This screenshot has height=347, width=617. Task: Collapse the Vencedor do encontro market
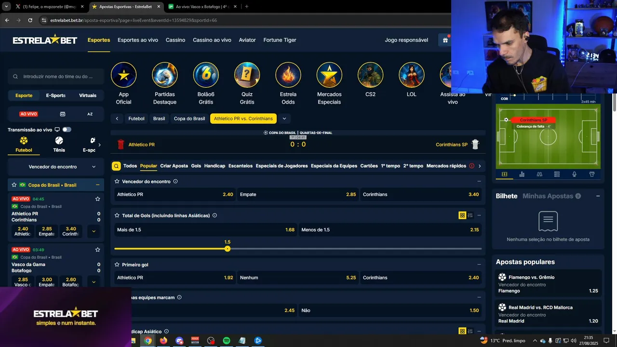click(x=479, y=181)
